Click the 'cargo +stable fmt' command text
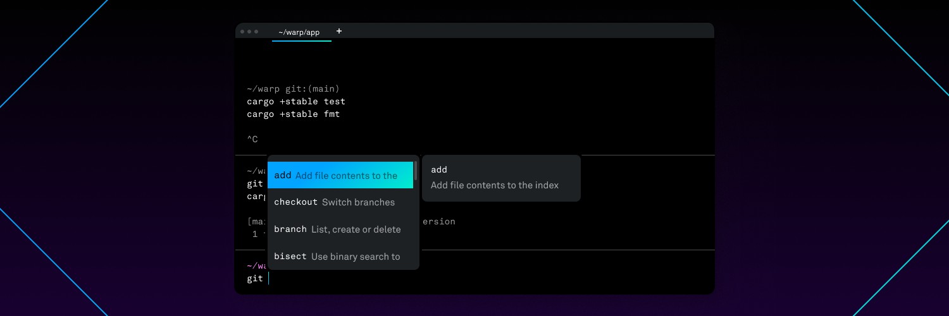949x316 pixels. click(x=294, y=114)
